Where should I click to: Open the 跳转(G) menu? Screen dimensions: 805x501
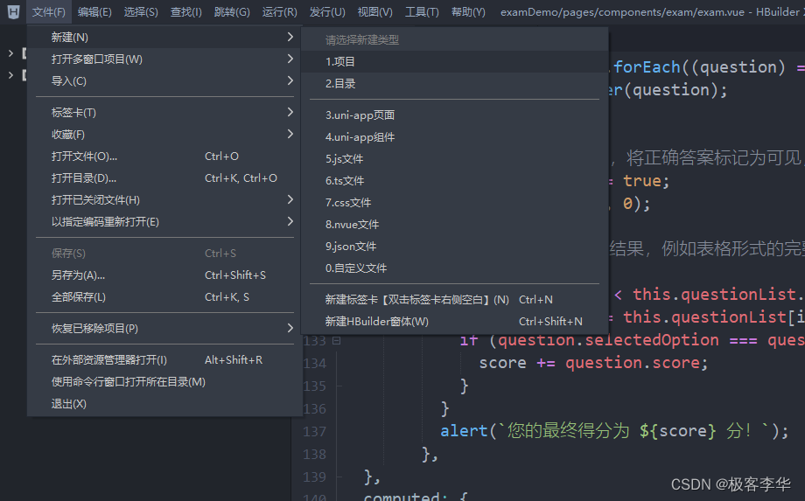tap(232, 11)
